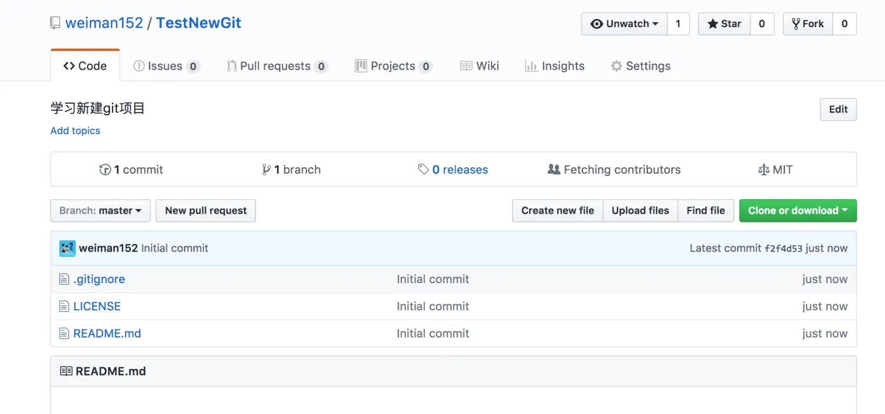Open the weiman152 owner link in the repository title
Screen dimensions: 885x414
104,23
